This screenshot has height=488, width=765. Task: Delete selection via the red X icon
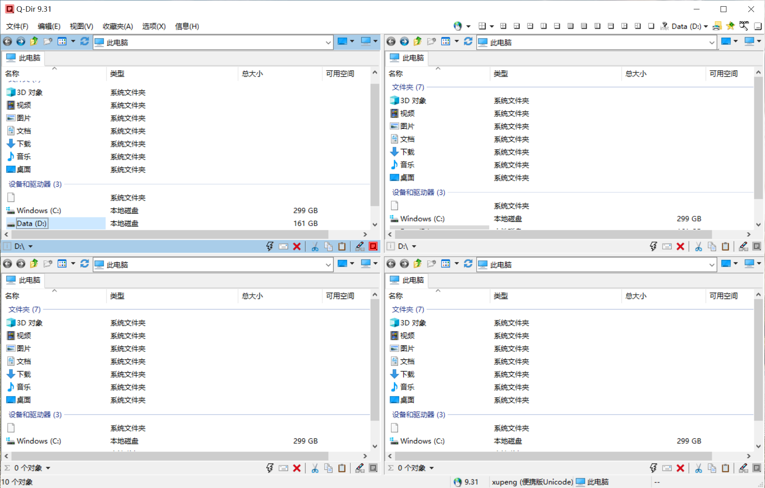coord(297,246)
